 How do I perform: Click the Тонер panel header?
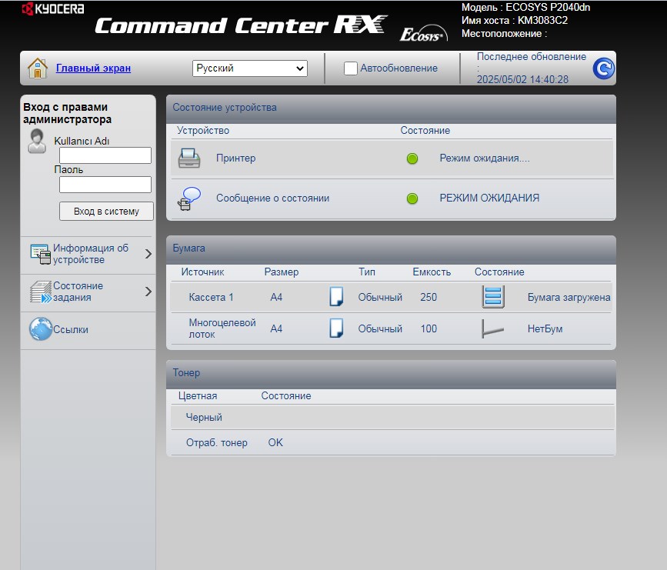391,373
